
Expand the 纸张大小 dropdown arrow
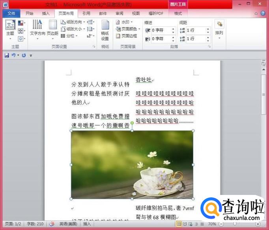pyautogui.click(x=84, y=29)
